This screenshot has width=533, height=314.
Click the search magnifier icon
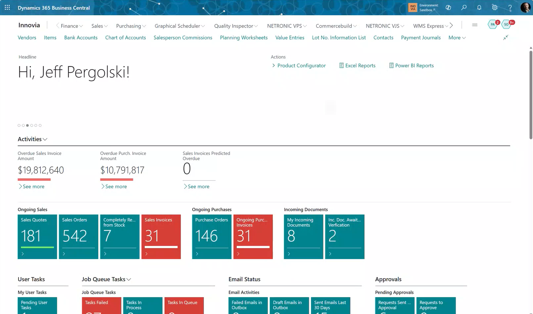point(464,7)
